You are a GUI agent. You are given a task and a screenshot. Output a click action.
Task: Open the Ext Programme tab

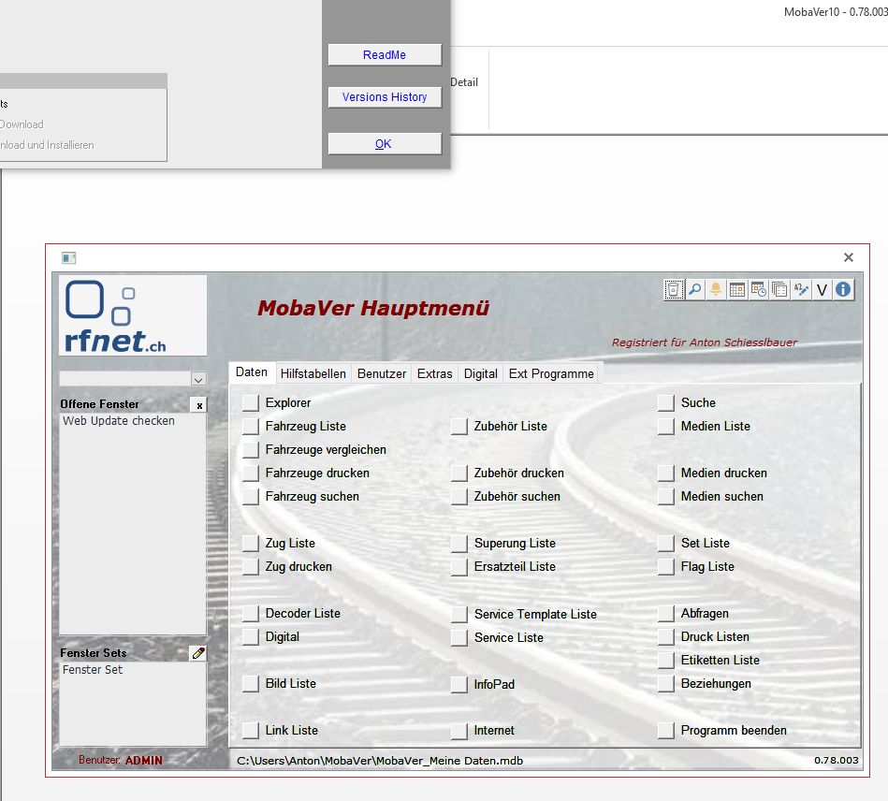(x=551, y=374)
